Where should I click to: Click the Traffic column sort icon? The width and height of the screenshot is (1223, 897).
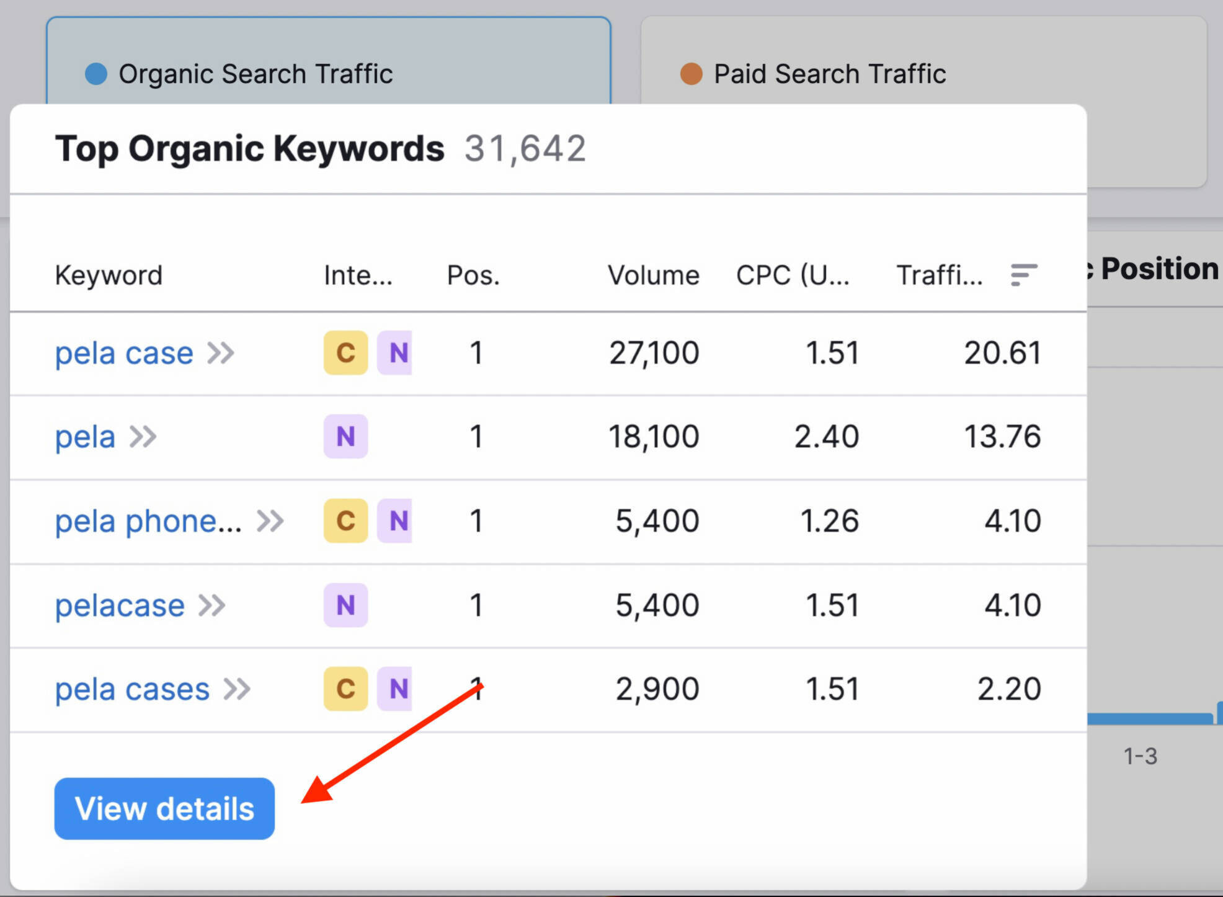(1023, 275)
